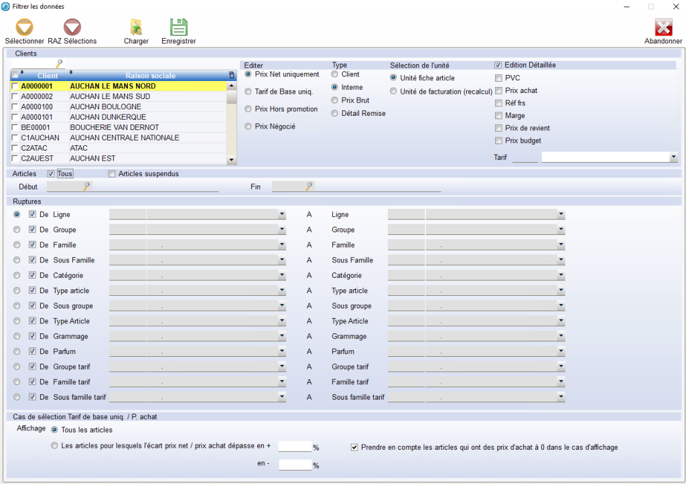Click the Enregistrer floppy disk icon
This screenshot has height=484, width=686.
click(x=178, y=27)
